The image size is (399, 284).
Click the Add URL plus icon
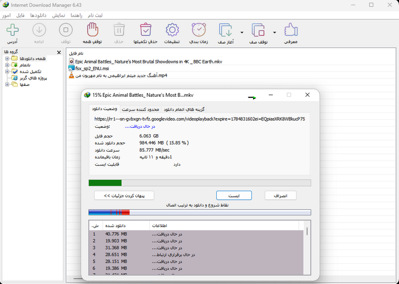[x=13, y=30]
